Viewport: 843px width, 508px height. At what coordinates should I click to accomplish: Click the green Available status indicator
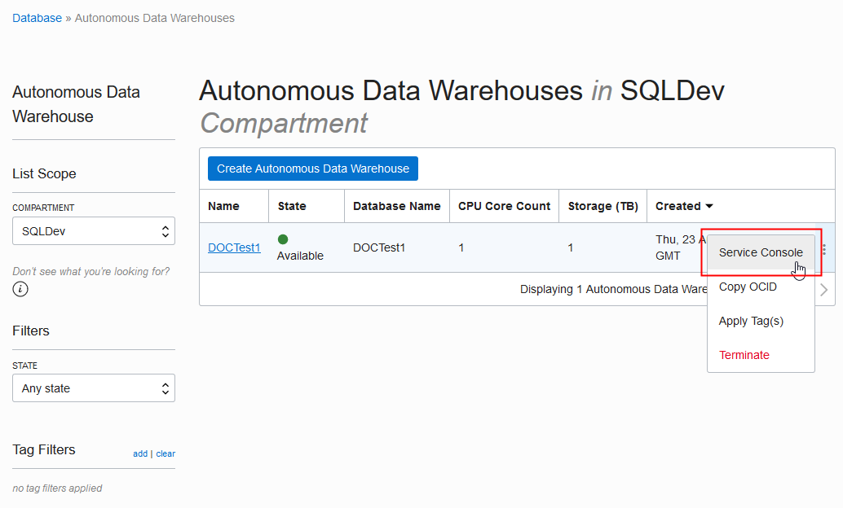point(282,239)
